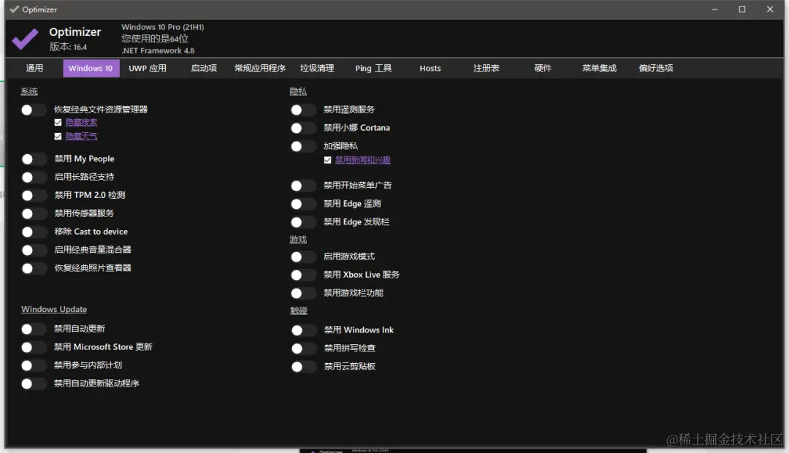The height and width of the screenshot is (453, 789).
Task: Toggle 禁用 My People switch
Action: [33, 159]
